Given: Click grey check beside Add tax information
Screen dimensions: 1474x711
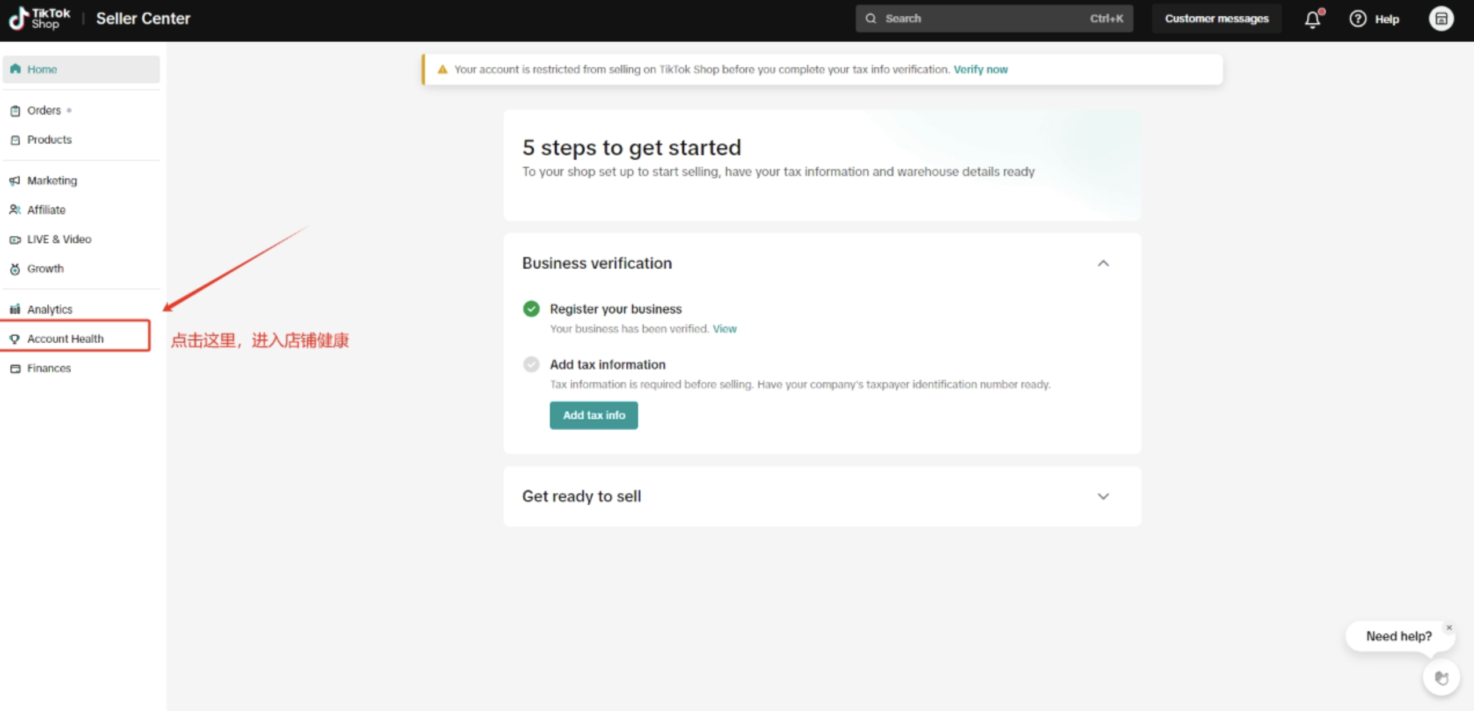Looking at the screenshot, I should tap(531, 364).
